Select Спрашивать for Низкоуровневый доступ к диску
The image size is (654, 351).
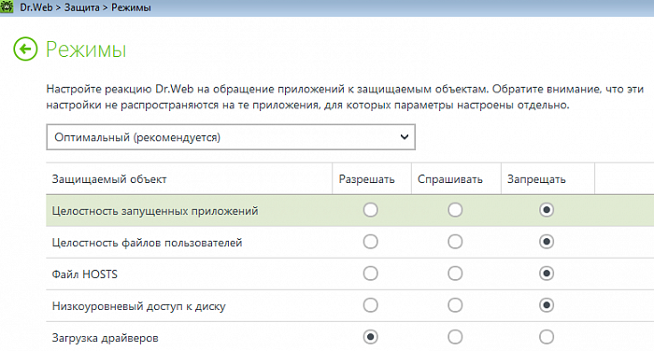(455, 305)
